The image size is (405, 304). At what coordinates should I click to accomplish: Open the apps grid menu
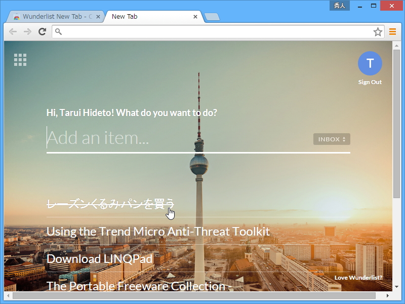pos(20,59)
